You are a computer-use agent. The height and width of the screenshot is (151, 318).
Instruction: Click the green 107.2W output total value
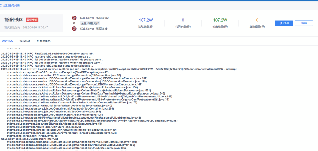coord(220,20)
